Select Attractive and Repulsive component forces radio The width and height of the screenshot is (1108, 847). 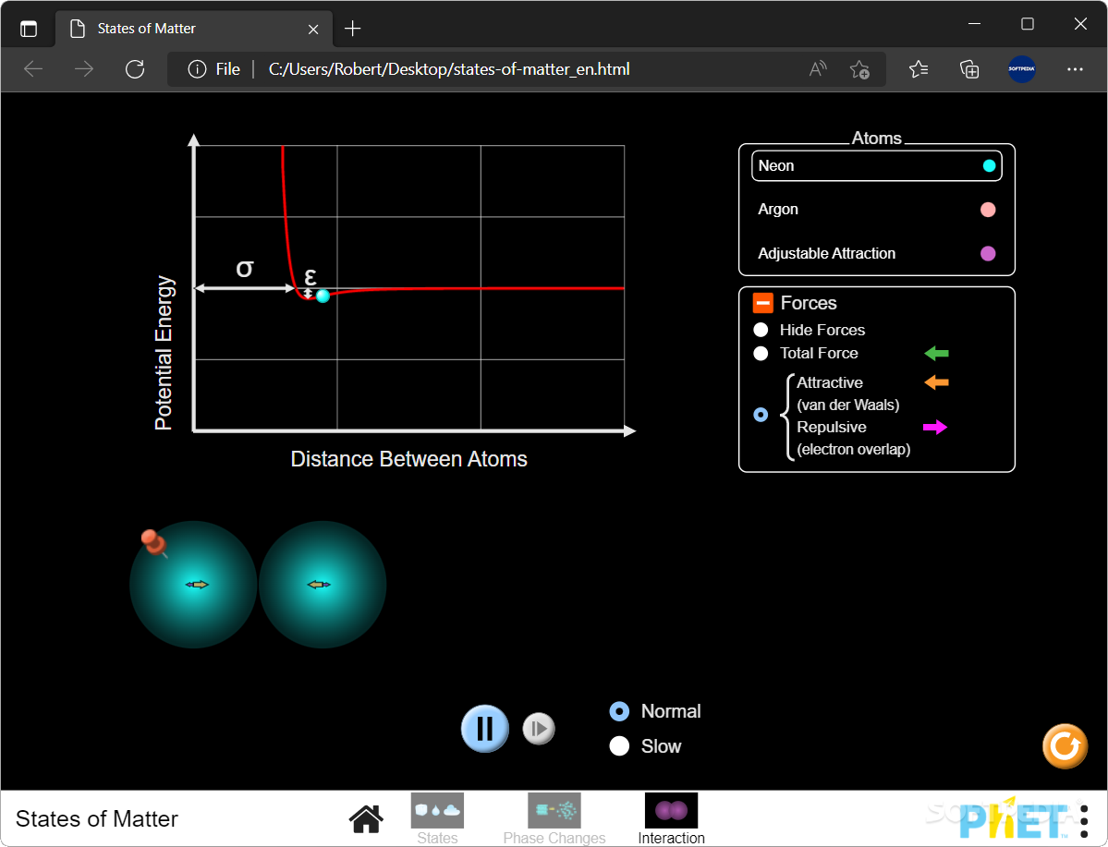point(761,415)
